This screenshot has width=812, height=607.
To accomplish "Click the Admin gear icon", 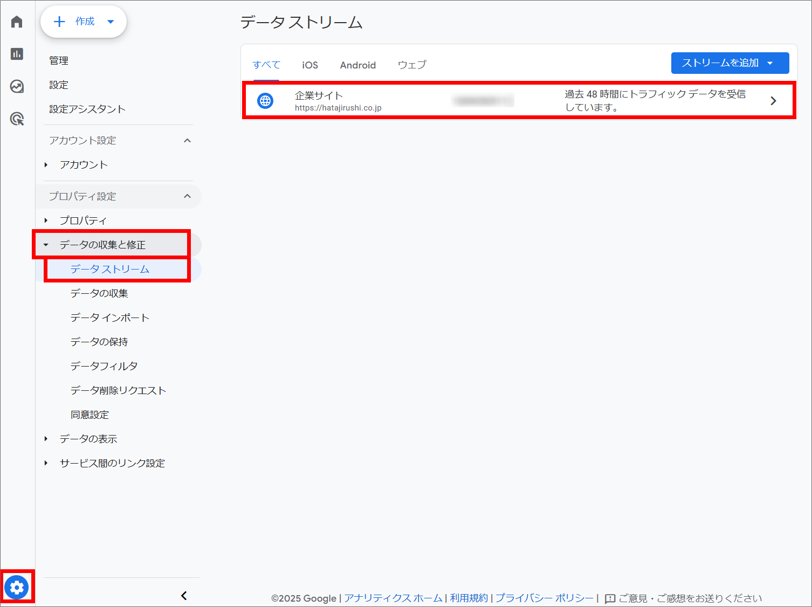I will coord(17,587).
